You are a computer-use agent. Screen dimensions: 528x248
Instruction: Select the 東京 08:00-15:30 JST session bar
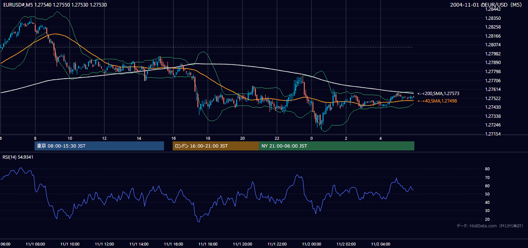click(x=99, y=146)
